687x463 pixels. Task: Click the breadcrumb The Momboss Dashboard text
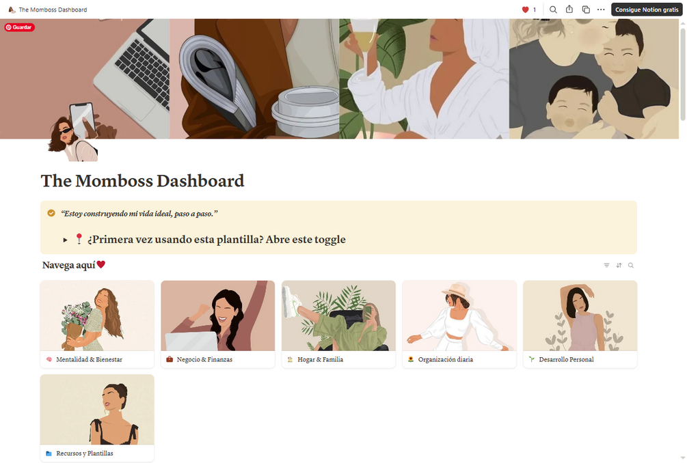point(53,10)
